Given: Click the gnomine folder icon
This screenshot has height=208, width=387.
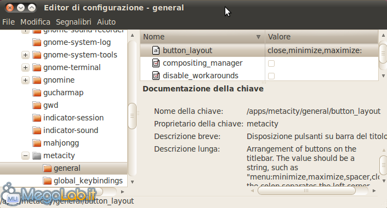Looking at the screenshot, I should pos(37,80).
